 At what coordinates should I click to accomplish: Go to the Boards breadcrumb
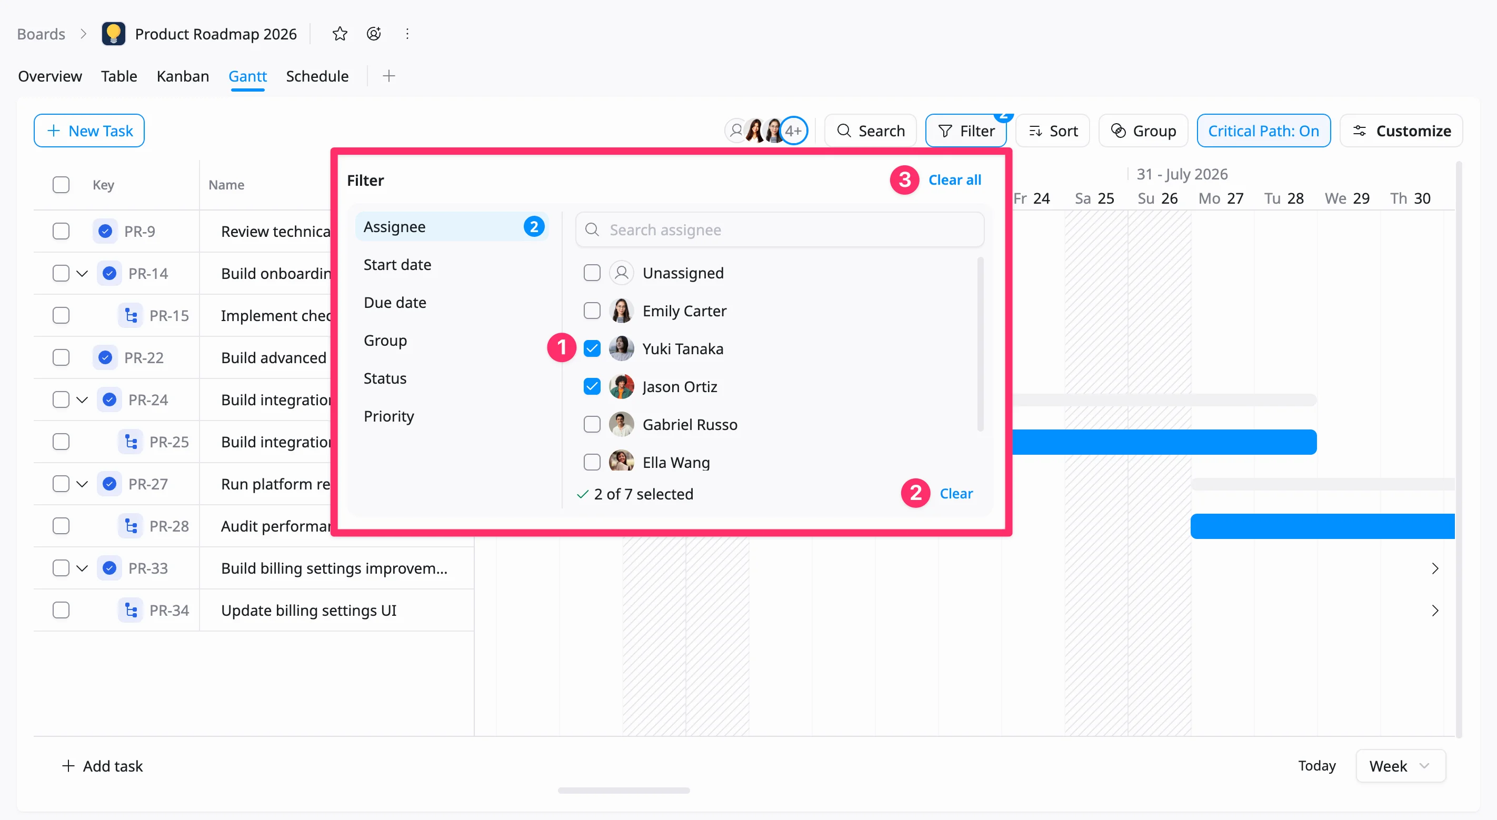[41, 34]
